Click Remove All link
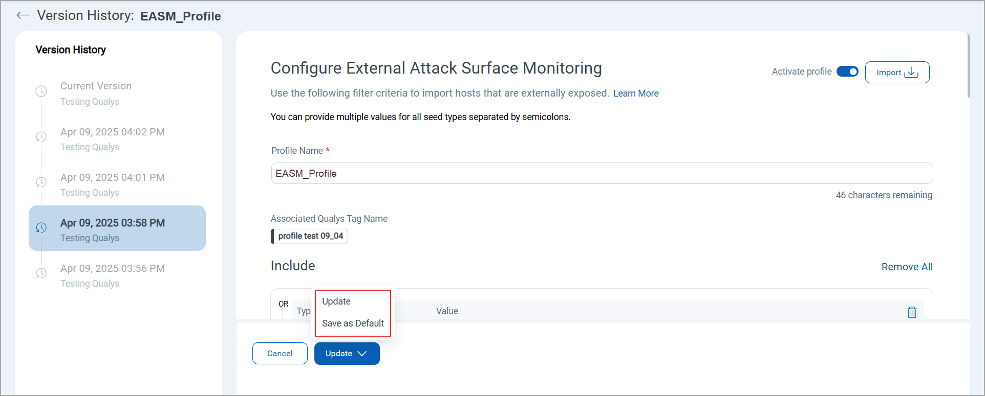This screenshot has height=396, width=985. click(907, 267)
